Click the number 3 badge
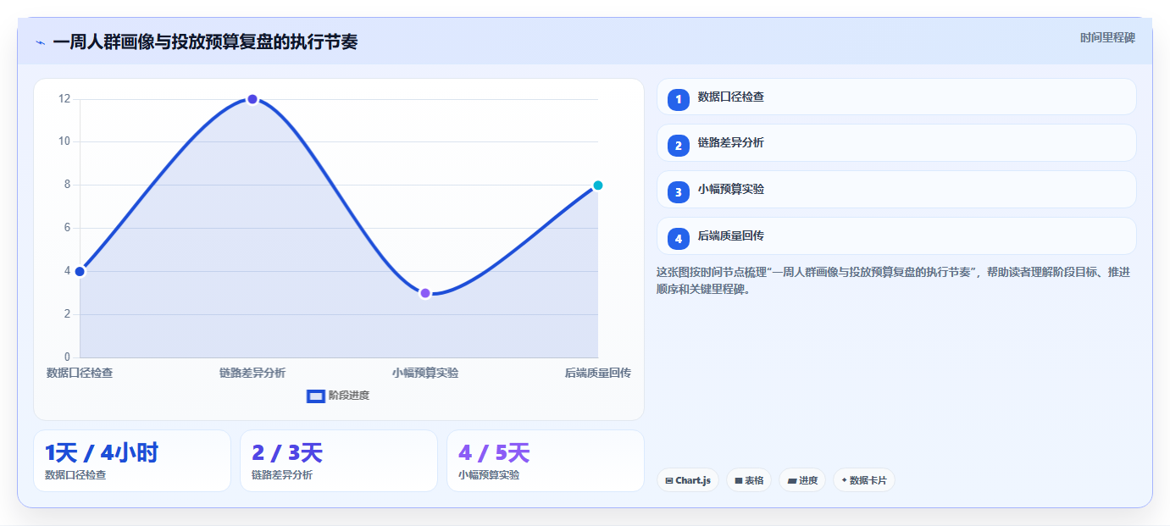The image size is (1170, 526). pyautogui.click(x=679, y=192)
